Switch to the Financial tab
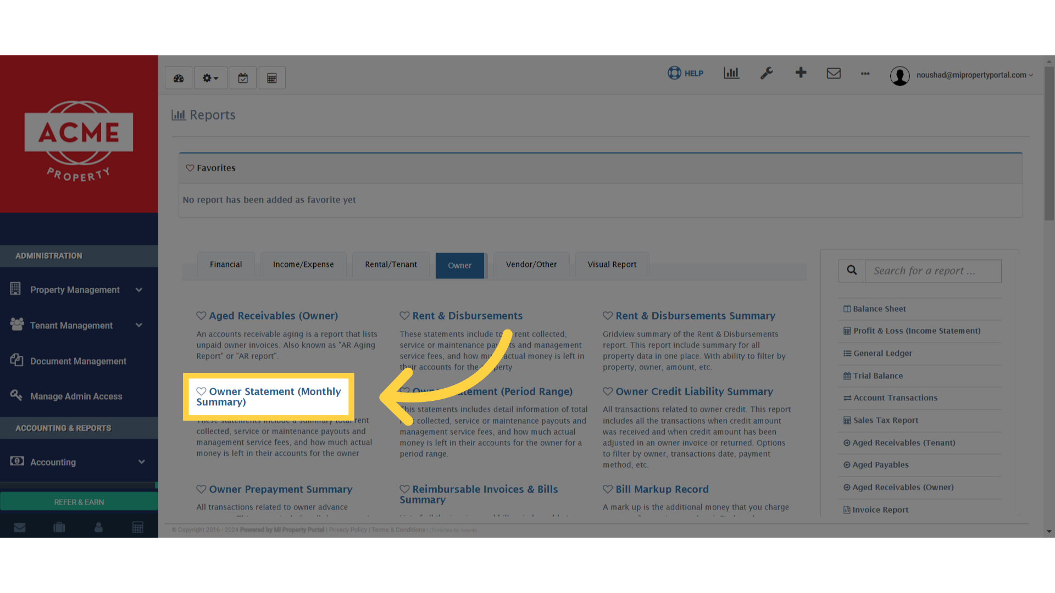The image size is (1055, 593). [x=226, y=264]
